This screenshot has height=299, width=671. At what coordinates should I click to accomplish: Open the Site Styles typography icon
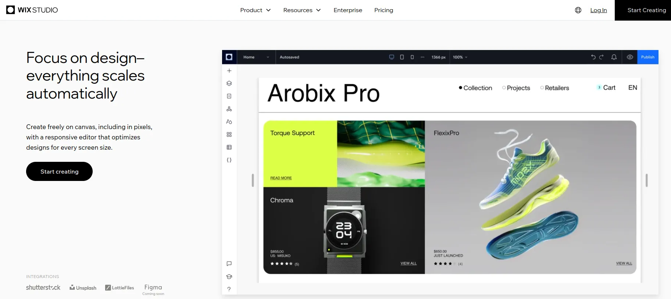click(229, 122)
